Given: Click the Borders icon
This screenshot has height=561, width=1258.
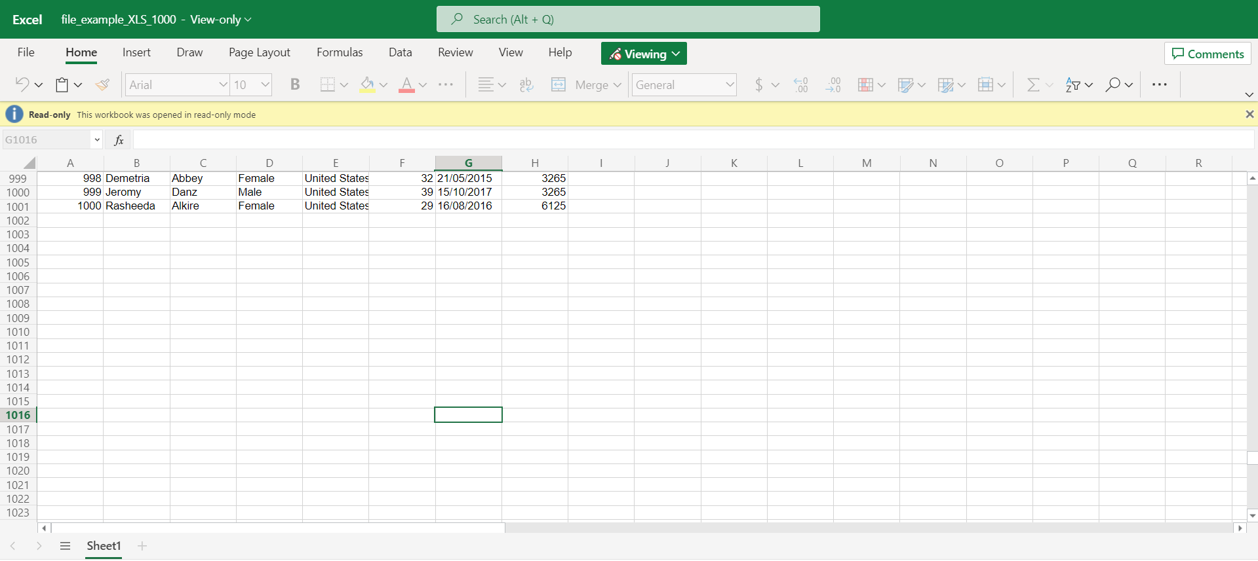Looking at the screenshot, I should pos(327,84).
